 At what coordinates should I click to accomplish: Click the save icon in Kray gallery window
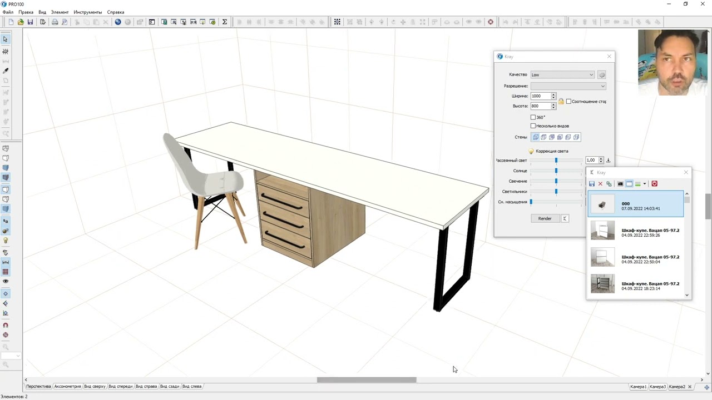point(592,184)
